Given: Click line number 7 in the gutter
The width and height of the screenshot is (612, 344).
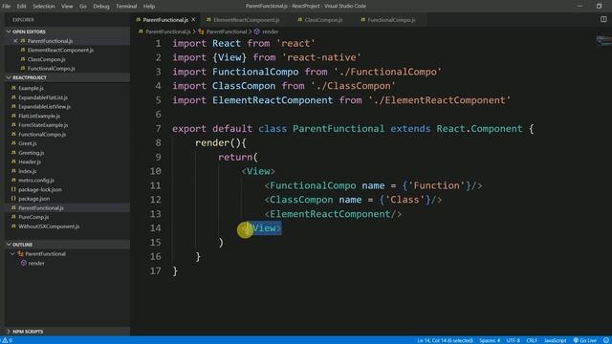Looking at the screenshot, I should 158,129.
